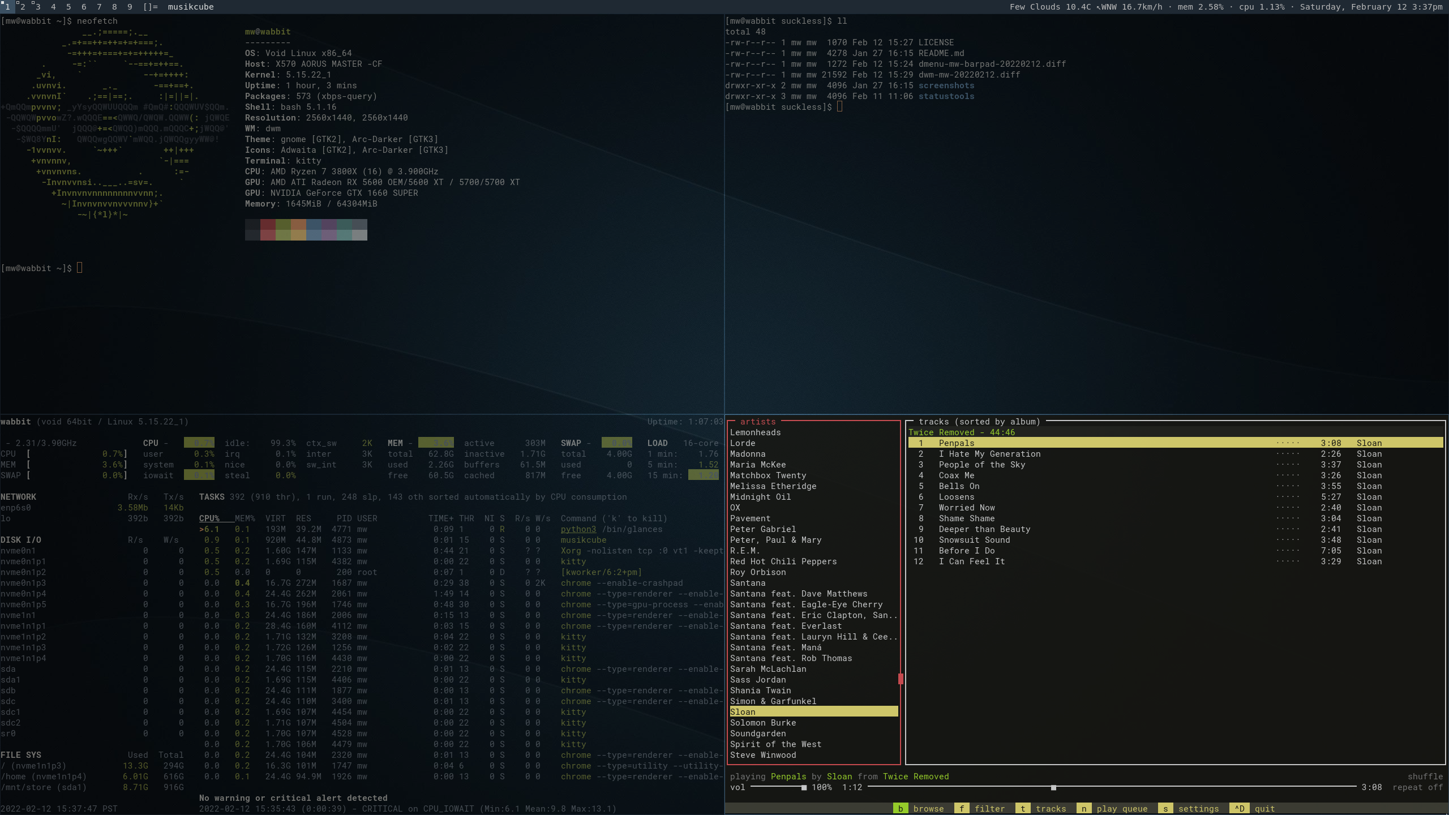The image size is (1449, 815).
Task: Click /mnt/store (sda1) file system row
Action: click(92, 787)
